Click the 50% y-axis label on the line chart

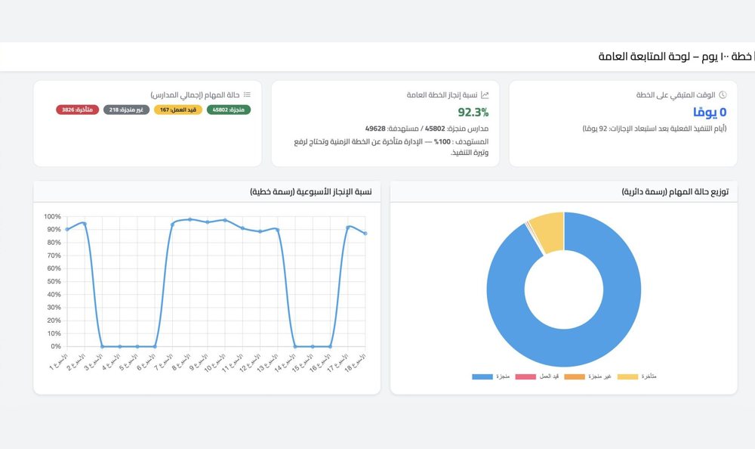pos(54,282)
